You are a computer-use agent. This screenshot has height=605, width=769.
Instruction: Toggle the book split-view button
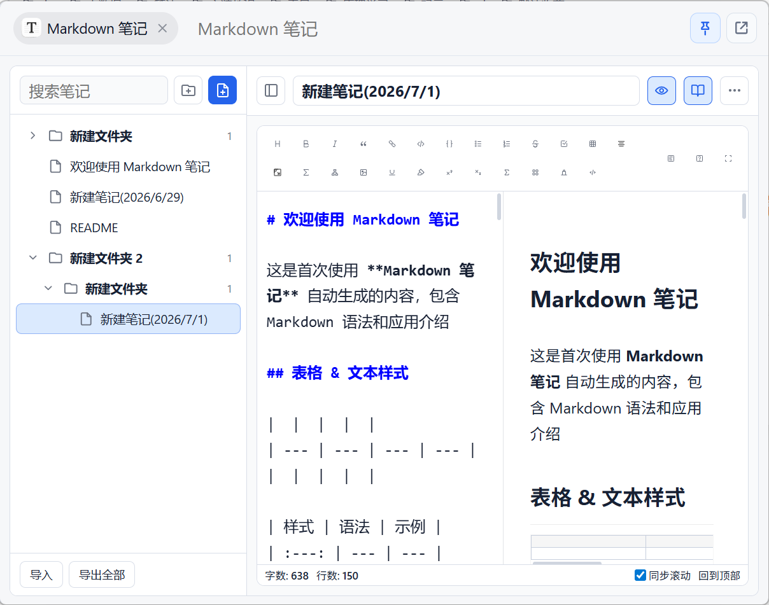(x=698, y=90)
